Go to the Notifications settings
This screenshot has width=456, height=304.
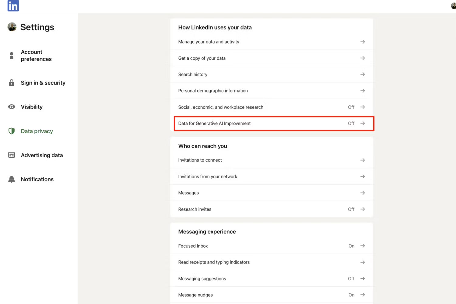37,179
